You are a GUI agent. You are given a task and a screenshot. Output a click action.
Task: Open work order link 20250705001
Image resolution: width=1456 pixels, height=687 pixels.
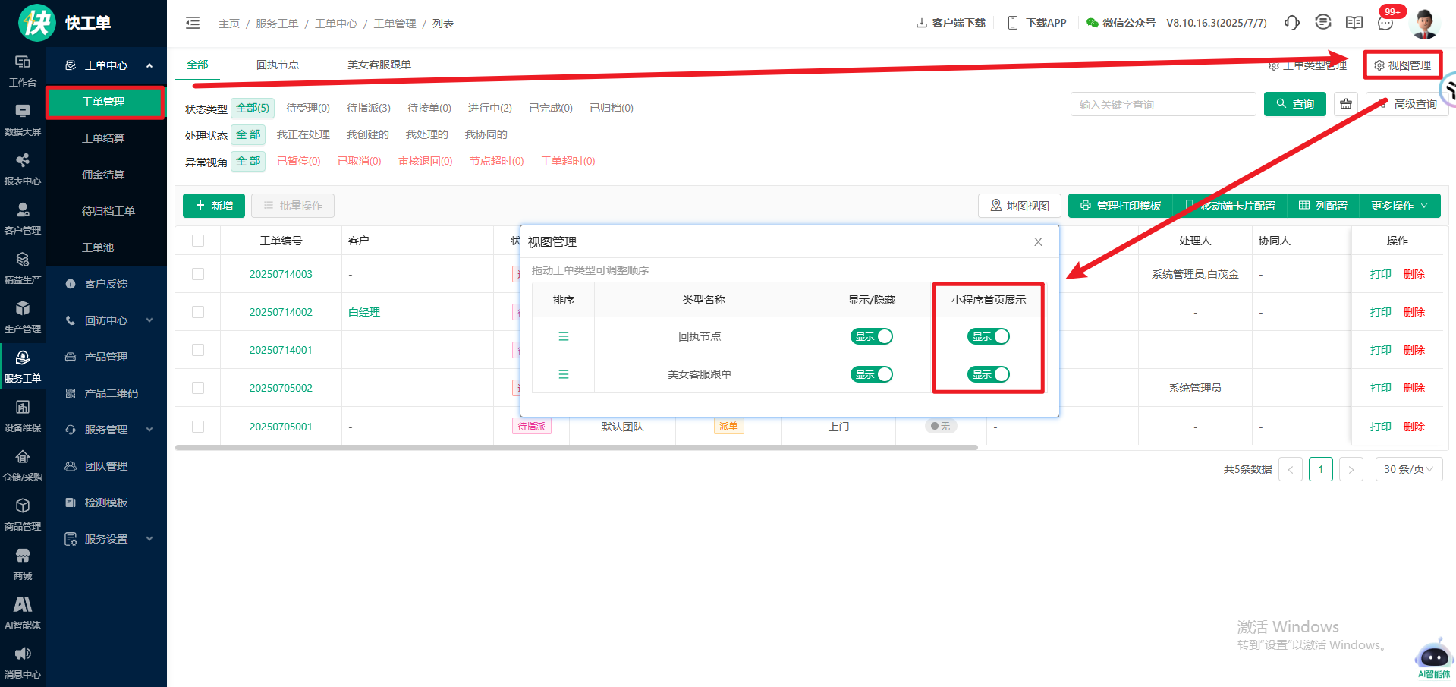pyautogui.click(x=281, y=427)
